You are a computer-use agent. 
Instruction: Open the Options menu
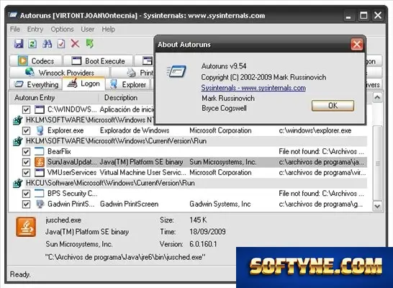[x=62, y=30]
